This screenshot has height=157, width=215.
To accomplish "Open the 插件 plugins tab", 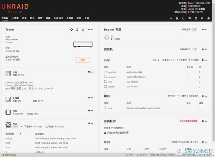I will click(48, 18).
